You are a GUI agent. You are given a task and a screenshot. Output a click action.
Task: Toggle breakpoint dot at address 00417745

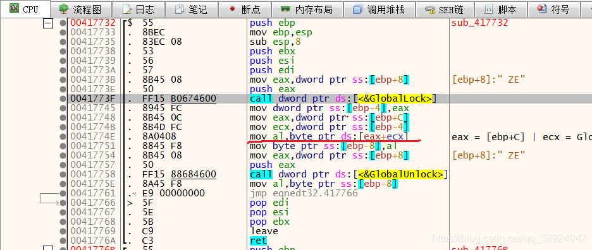(63, 108)
